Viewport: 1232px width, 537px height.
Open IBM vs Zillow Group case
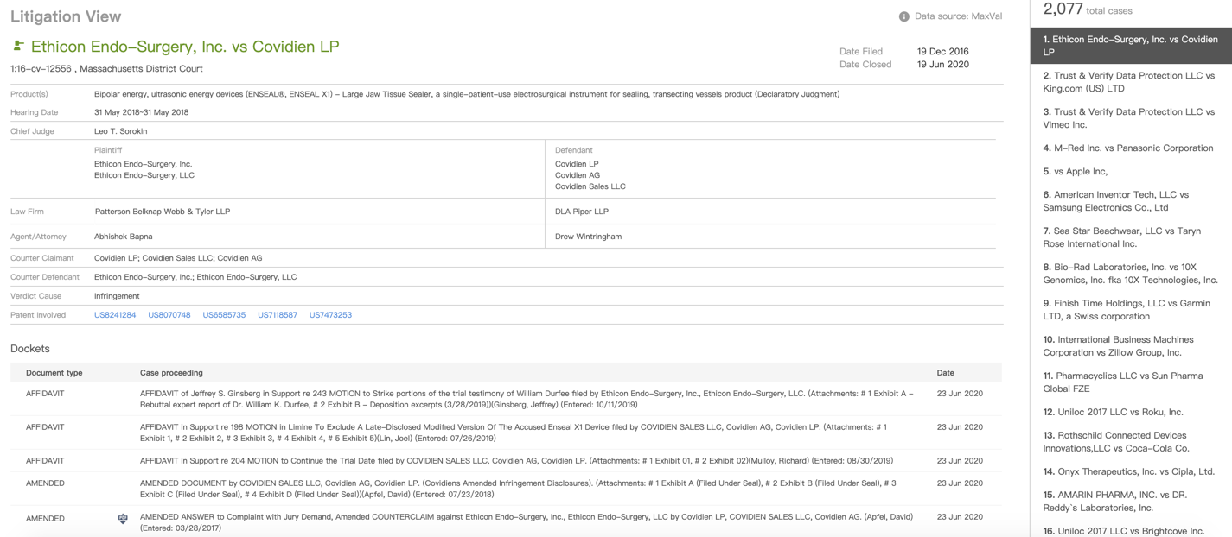(1118, 346)
